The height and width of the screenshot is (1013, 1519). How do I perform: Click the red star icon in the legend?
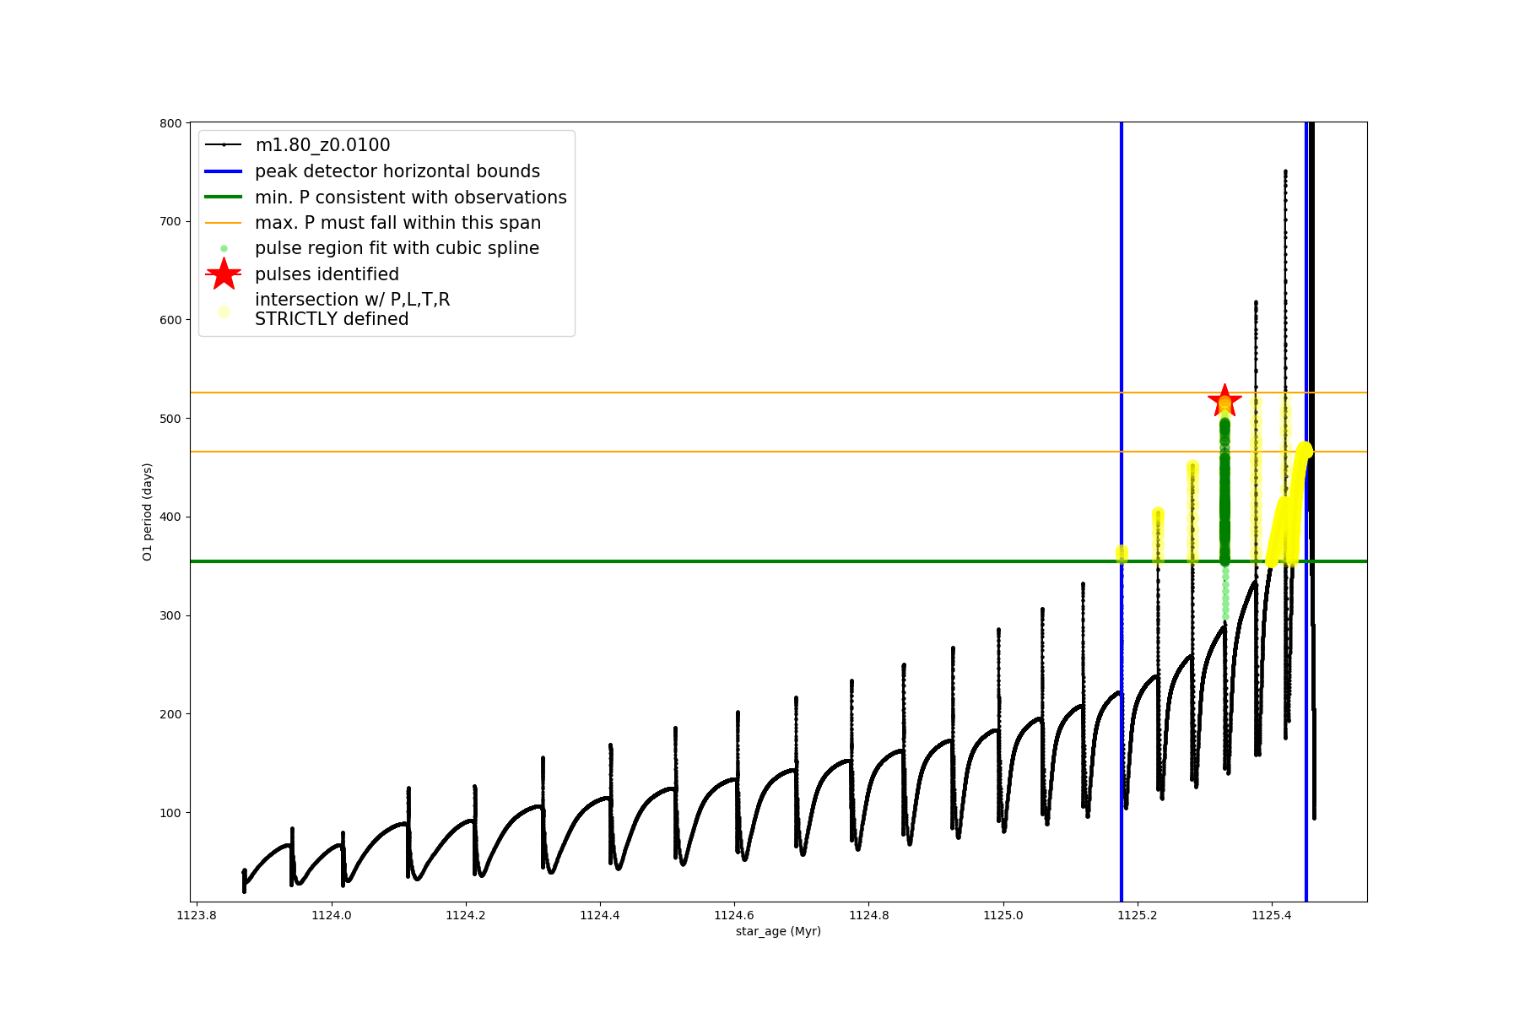224,274
